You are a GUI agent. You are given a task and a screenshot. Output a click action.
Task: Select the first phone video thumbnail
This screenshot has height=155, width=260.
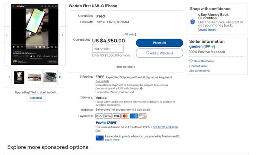[x=19, y=77]
